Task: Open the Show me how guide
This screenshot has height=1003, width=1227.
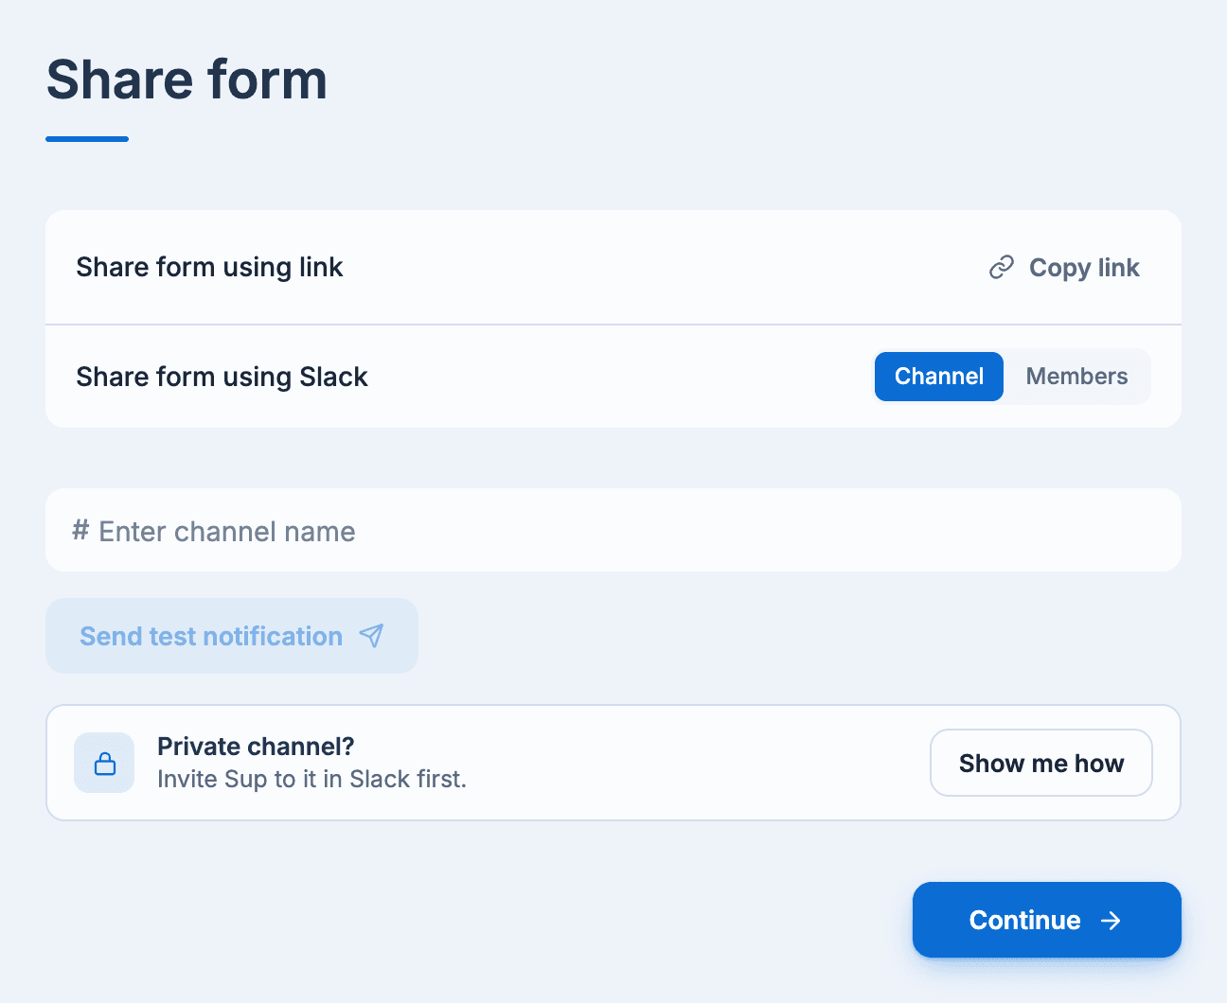Action: point(1041,763)
